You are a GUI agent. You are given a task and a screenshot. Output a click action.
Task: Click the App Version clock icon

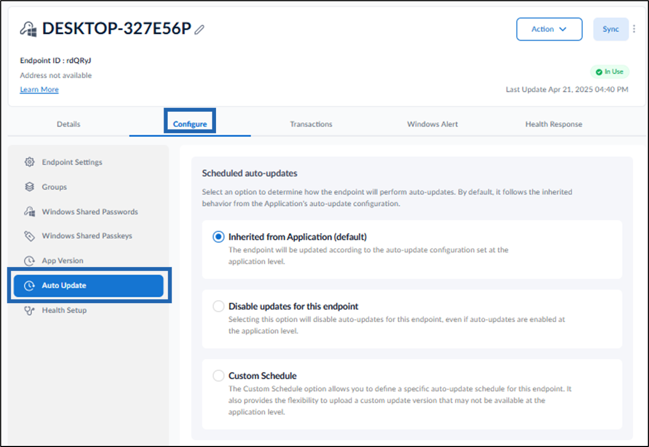pos(30,261)
